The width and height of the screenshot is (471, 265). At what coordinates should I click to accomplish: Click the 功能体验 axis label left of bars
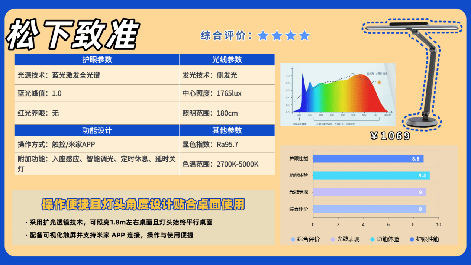[299, 175]
